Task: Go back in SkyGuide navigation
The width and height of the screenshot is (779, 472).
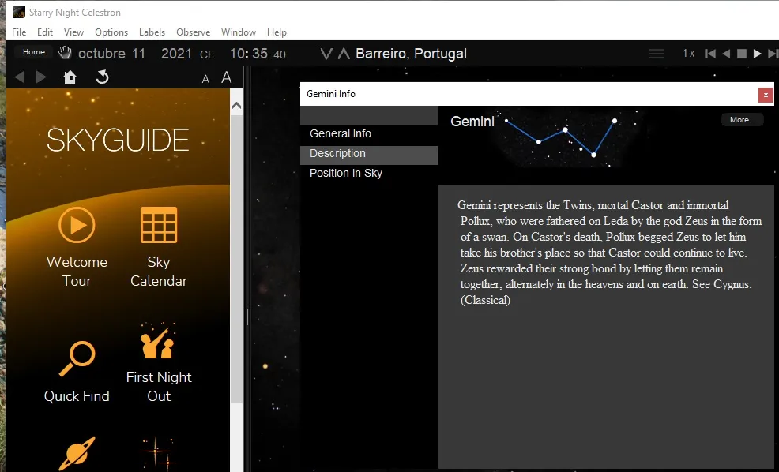Action: (x=20, y=77)
